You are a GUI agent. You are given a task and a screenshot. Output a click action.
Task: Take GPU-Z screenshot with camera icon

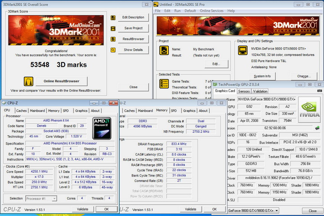pos(319,91)
